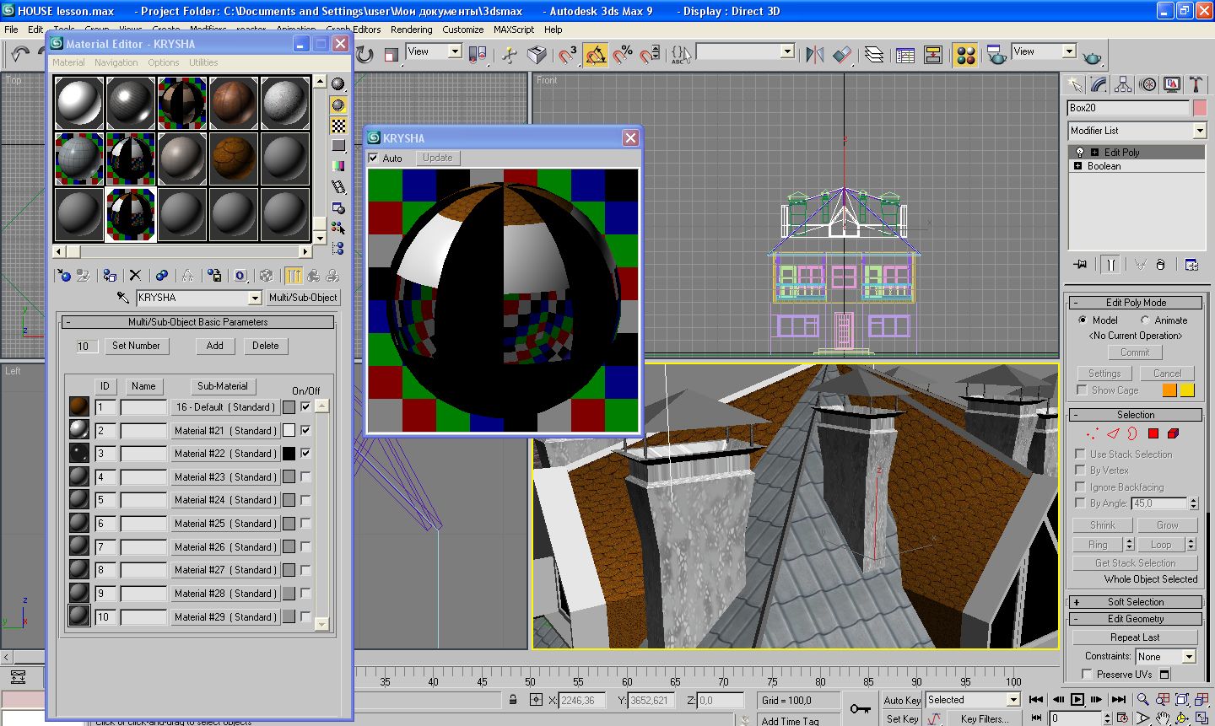Image resolution: width=1215 pixels, height=726 pixels.
Task: Click the Zoom magnifier viewport control
Action: (x=1143, y=699)
